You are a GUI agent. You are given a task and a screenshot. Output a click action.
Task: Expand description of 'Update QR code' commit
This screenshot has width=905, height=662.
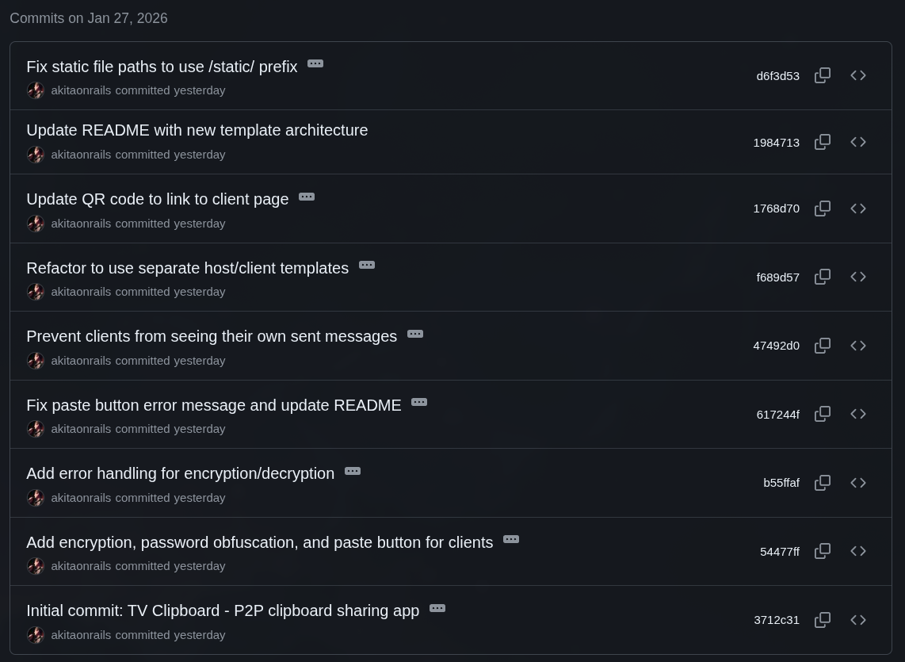[307, 197]
